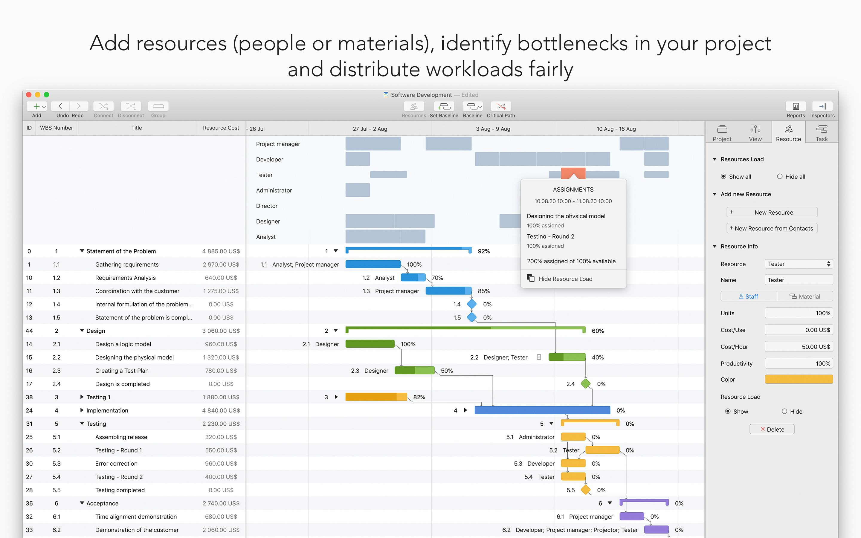The image size is (861, 538).
Task: Open the Resource dropdown showing Tester
Action: click(x=799, y=264)
